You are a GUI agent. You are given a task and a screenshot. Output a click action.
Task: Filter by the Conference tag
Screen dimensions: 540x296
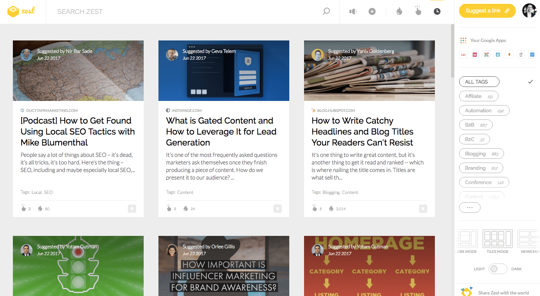pyautogui.click(x=484, y=182)
